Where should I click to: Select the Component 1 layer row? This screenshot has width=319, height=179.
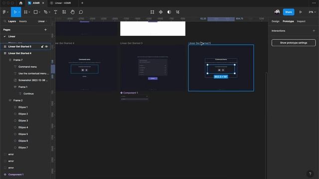[25, 175]
